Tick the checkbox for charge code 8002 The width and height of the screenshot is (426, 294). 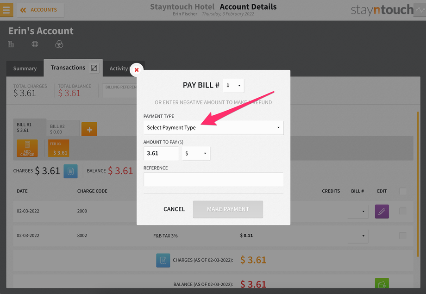(403, 235)
